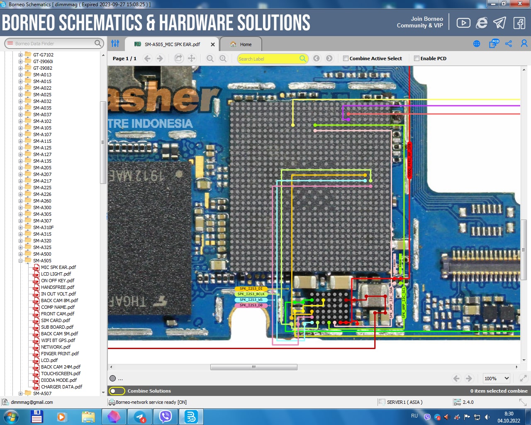Go to next page arrow
The height and width of the screenshot is (425, 531).
(x=160, y=59)
